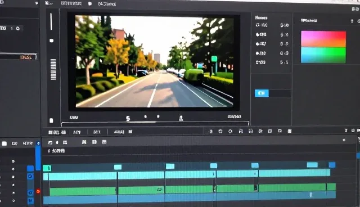Select the first tab in the middle toolbar
Viewport: 360px width, 207px height.
click(57, 132)
